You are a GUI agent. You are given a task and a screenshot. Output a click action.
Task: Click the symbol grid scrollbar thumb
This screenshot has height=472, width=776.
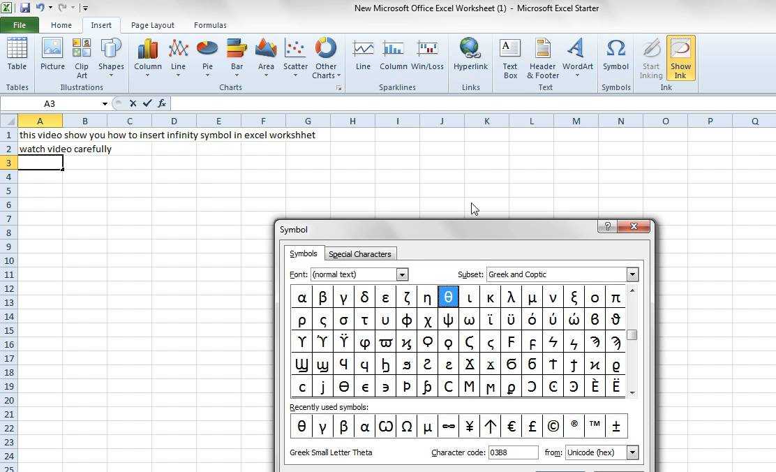coord(632,335)
